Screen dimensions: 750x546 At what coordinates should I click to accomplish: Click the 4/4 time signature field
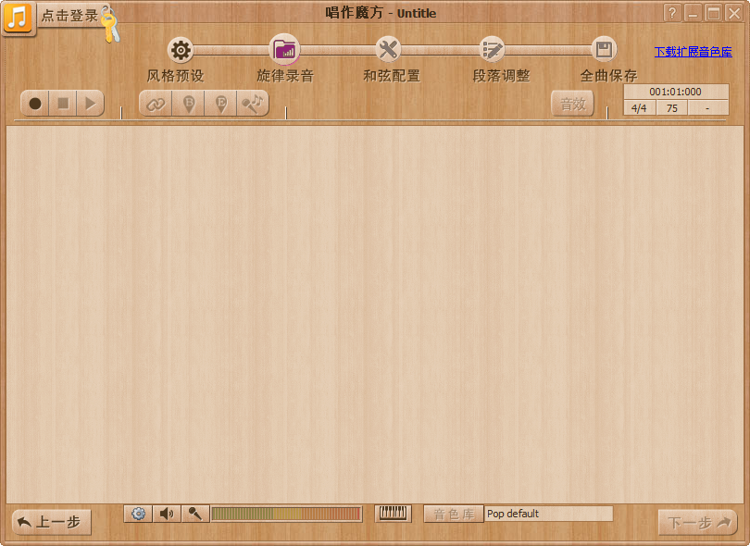(x=639, y=108)
